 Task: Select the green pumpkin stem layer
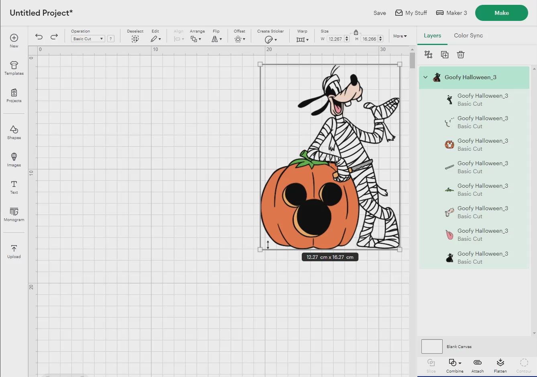click(474, 190)
